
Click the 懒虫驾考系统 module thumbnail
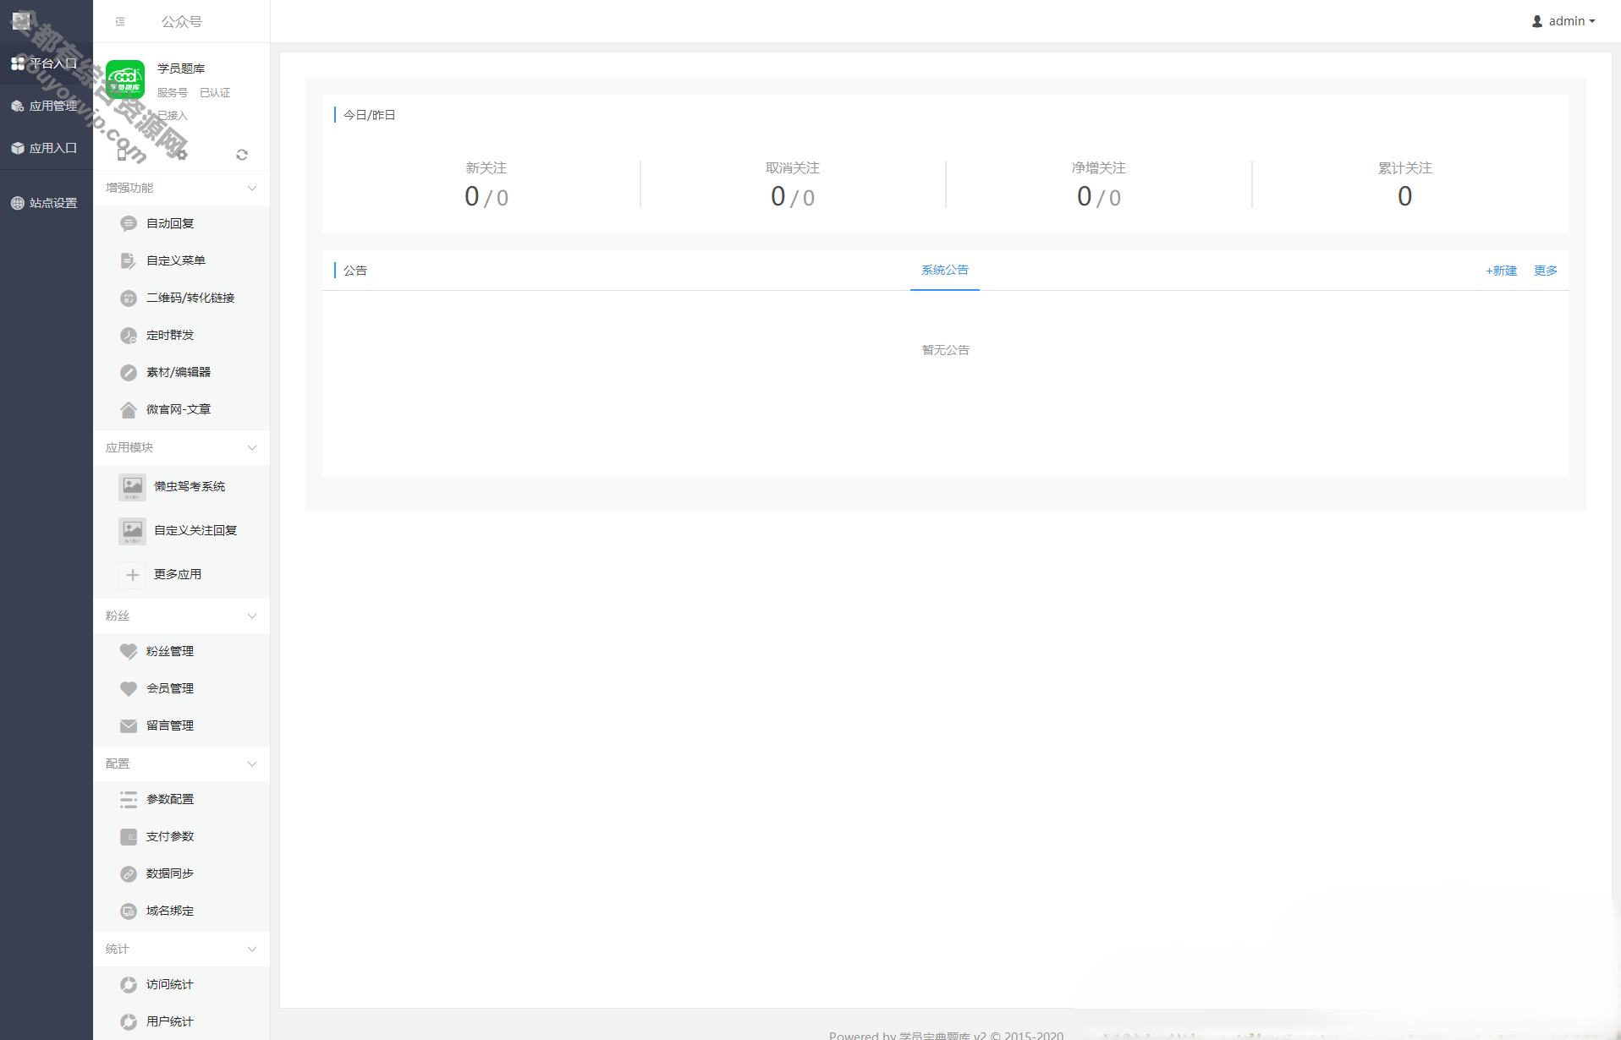pos(132,487)
